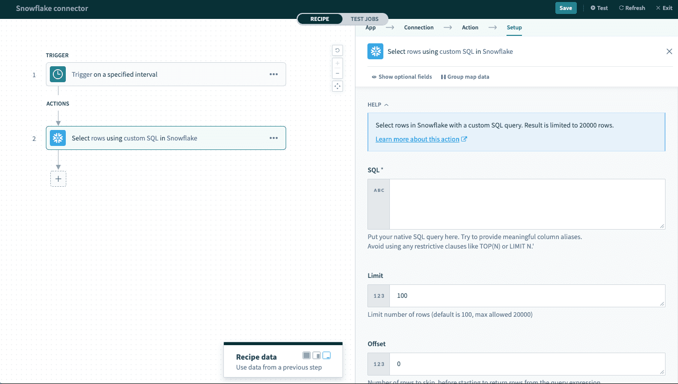This screenshot has height=384, width=678.
Task: Click the Snowflake icon on step 2
Action: (x=58, y=138)
